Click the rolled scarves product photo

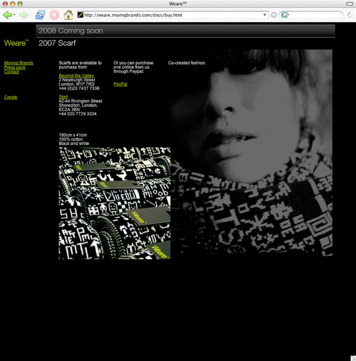click(114, 203)
